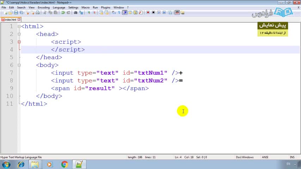The height and width of the screenshot is (169, 301).
Task: Toggle the indent guide button
Action: click(124, 13)
